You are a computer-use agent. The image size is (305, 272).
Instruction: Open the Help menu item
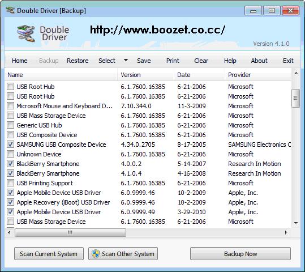point(230,61)
